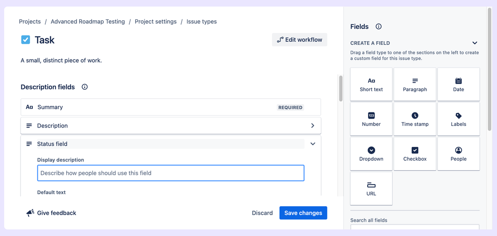Image resolution: width=497 pixels, height=236 pixels.
Task: Open info icon next to Fields heading
Action: tap(379, 26)
